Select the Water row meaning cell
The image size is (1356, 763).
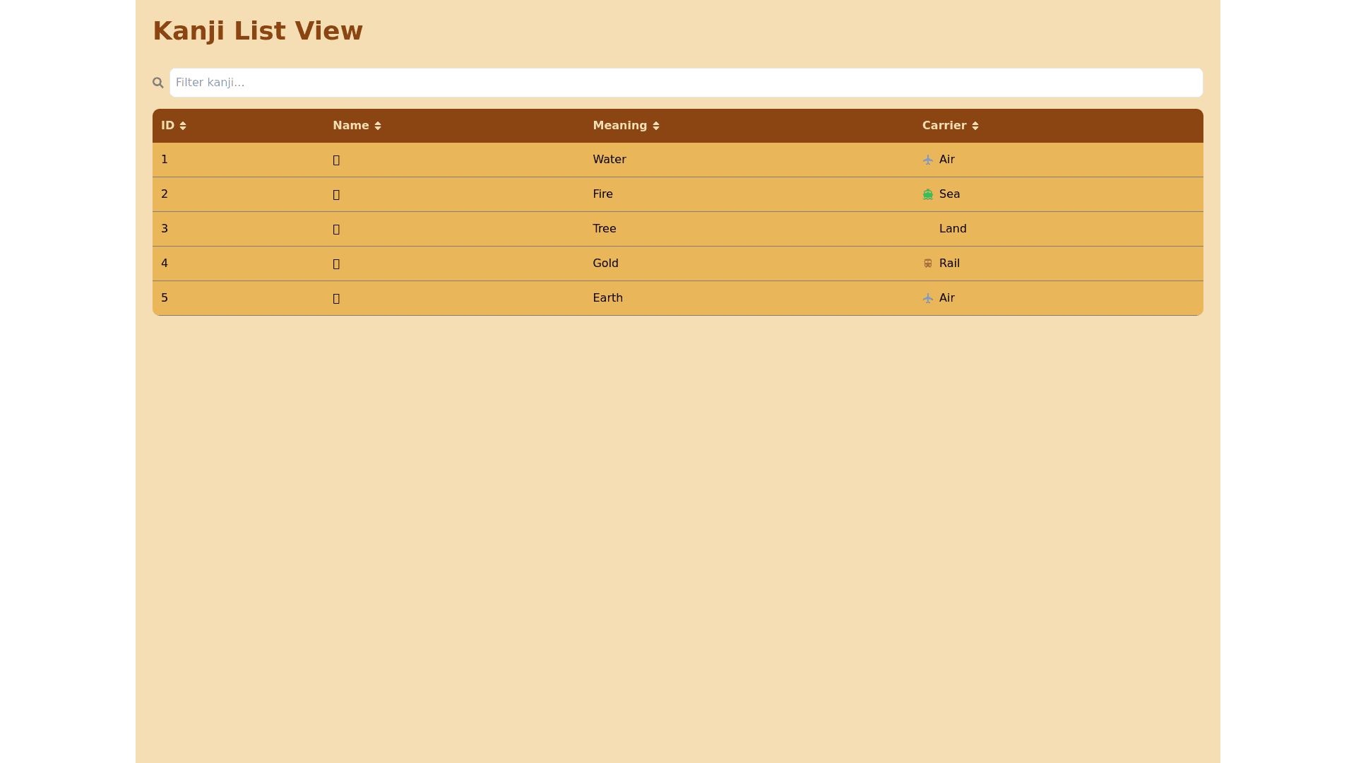coord(609,160)
